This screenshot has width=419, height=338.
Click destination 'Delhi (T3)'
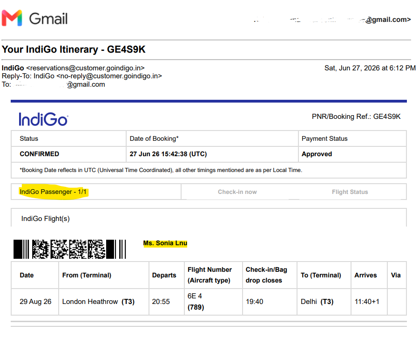click(317, 302)
